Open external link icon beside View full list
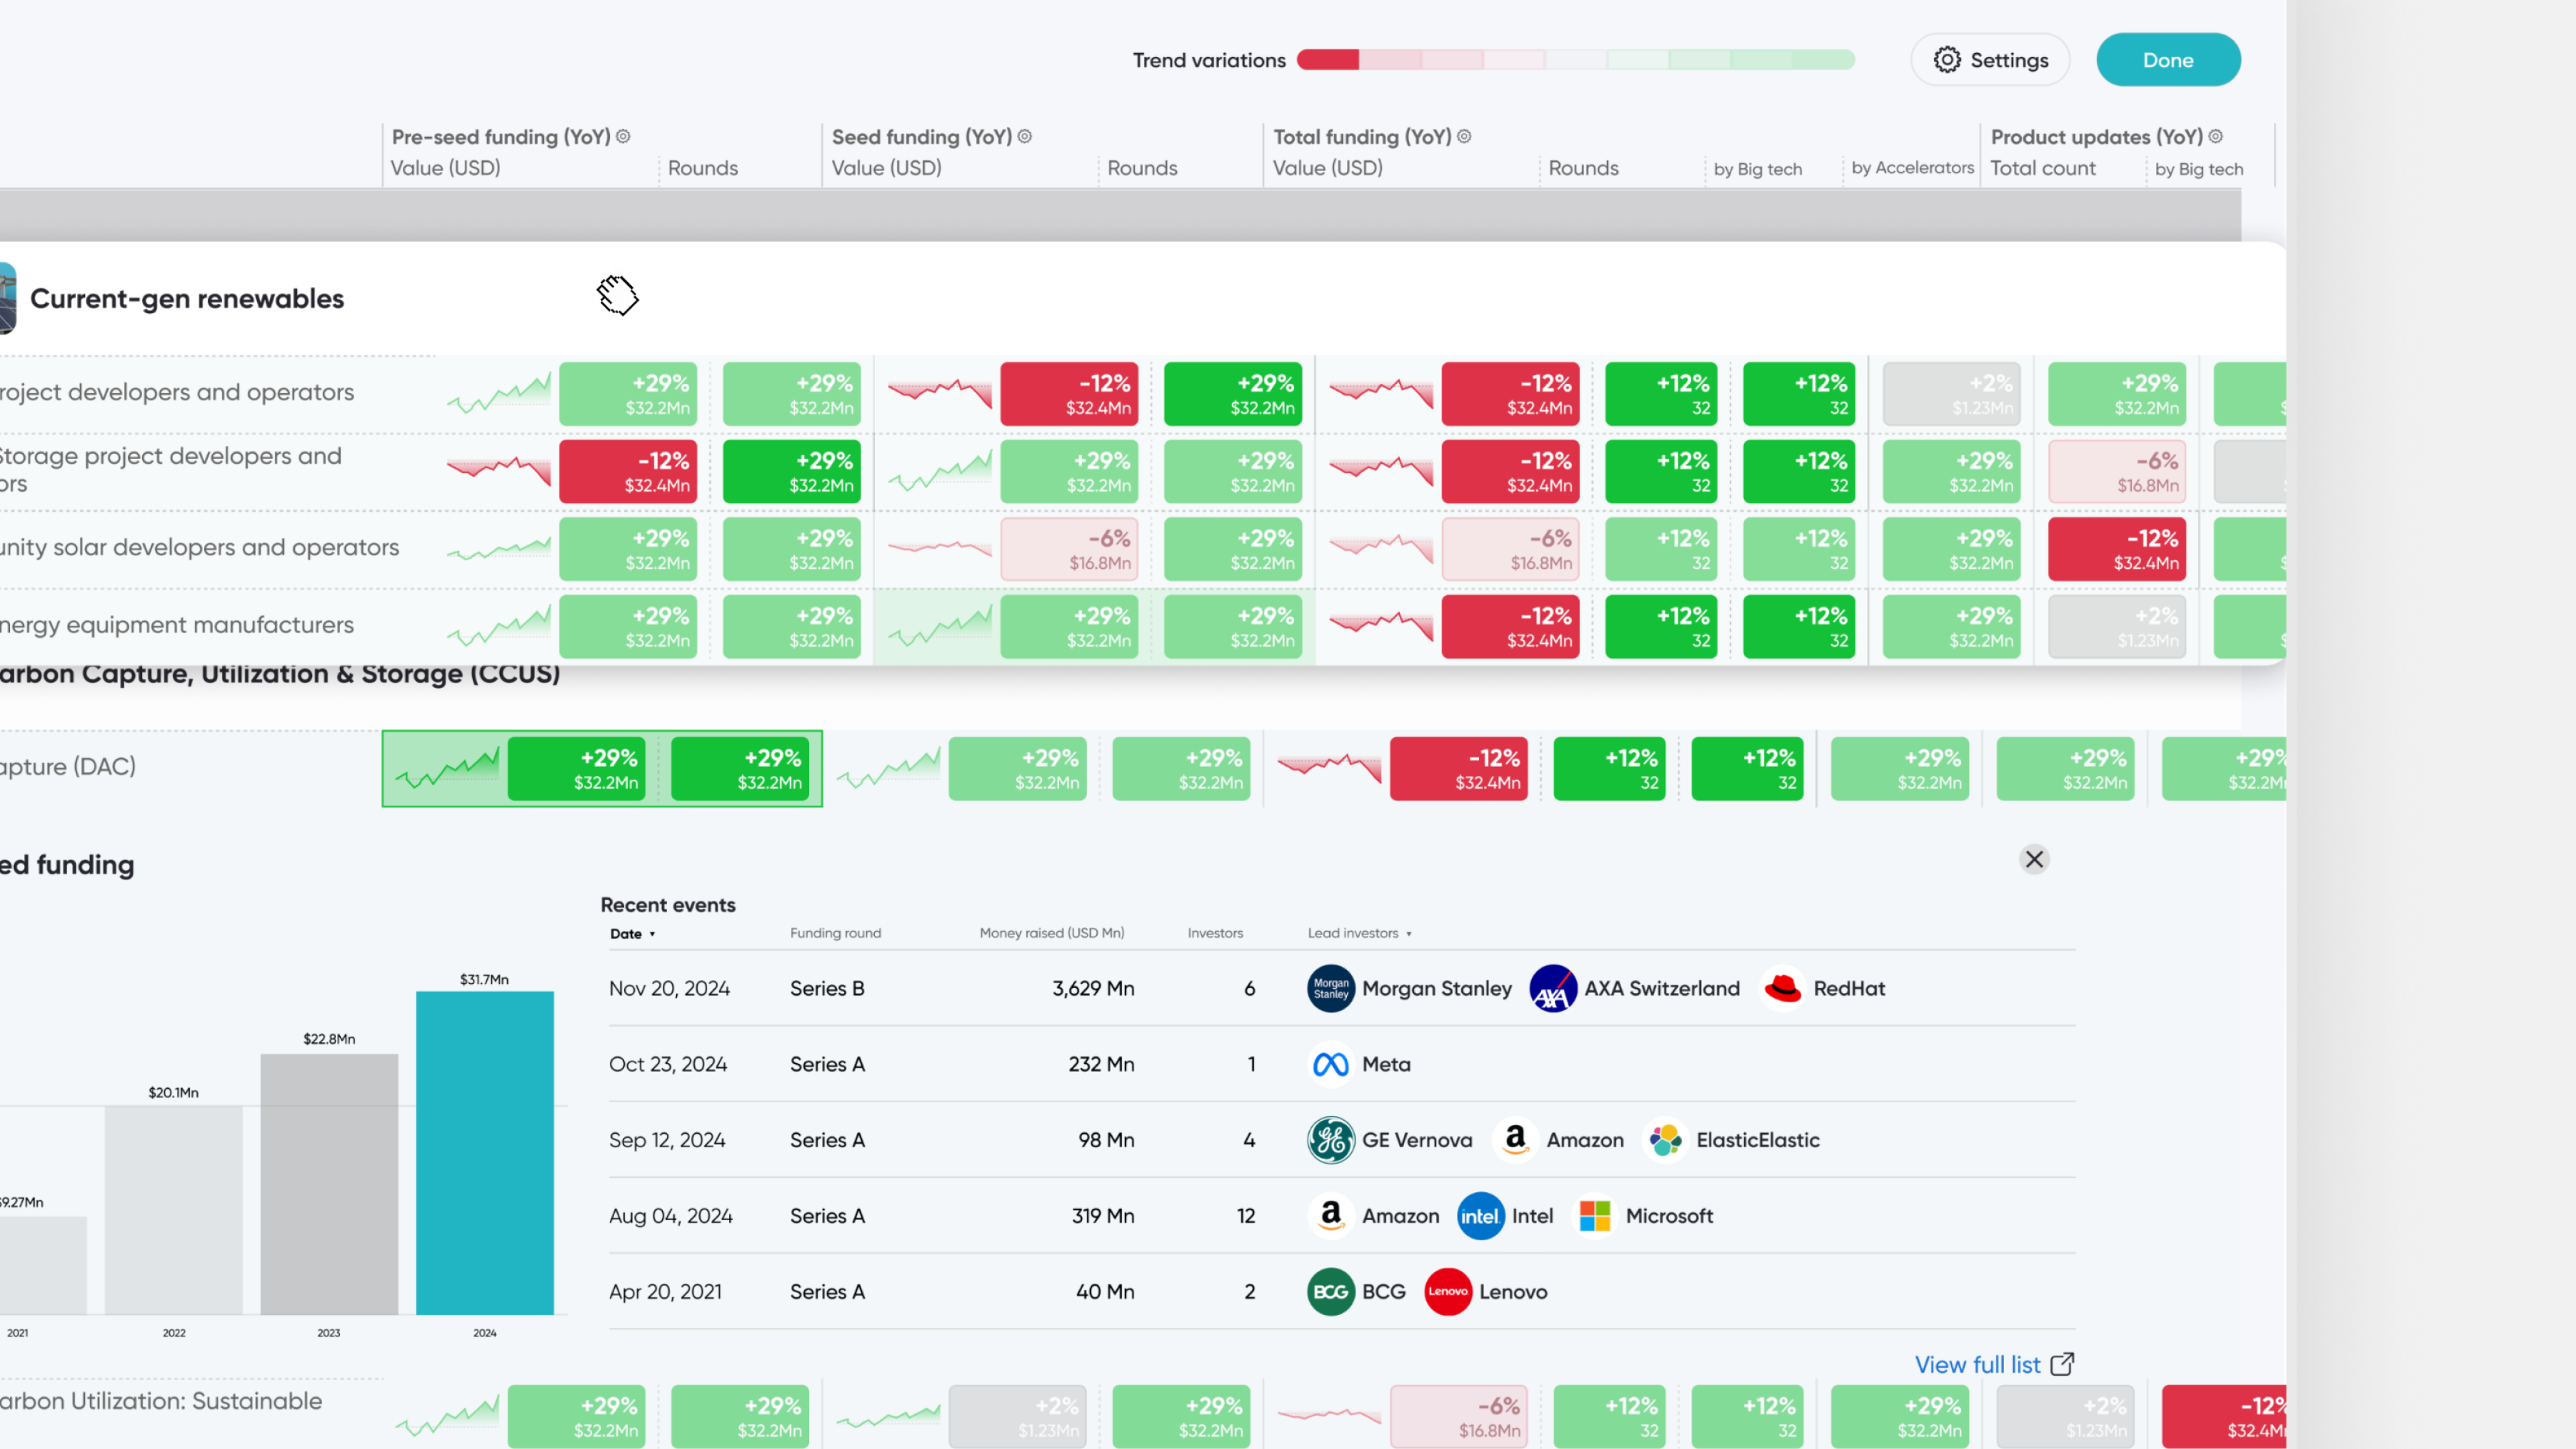This screenshot has height=1449, width=2576. coord(2063,1364)
